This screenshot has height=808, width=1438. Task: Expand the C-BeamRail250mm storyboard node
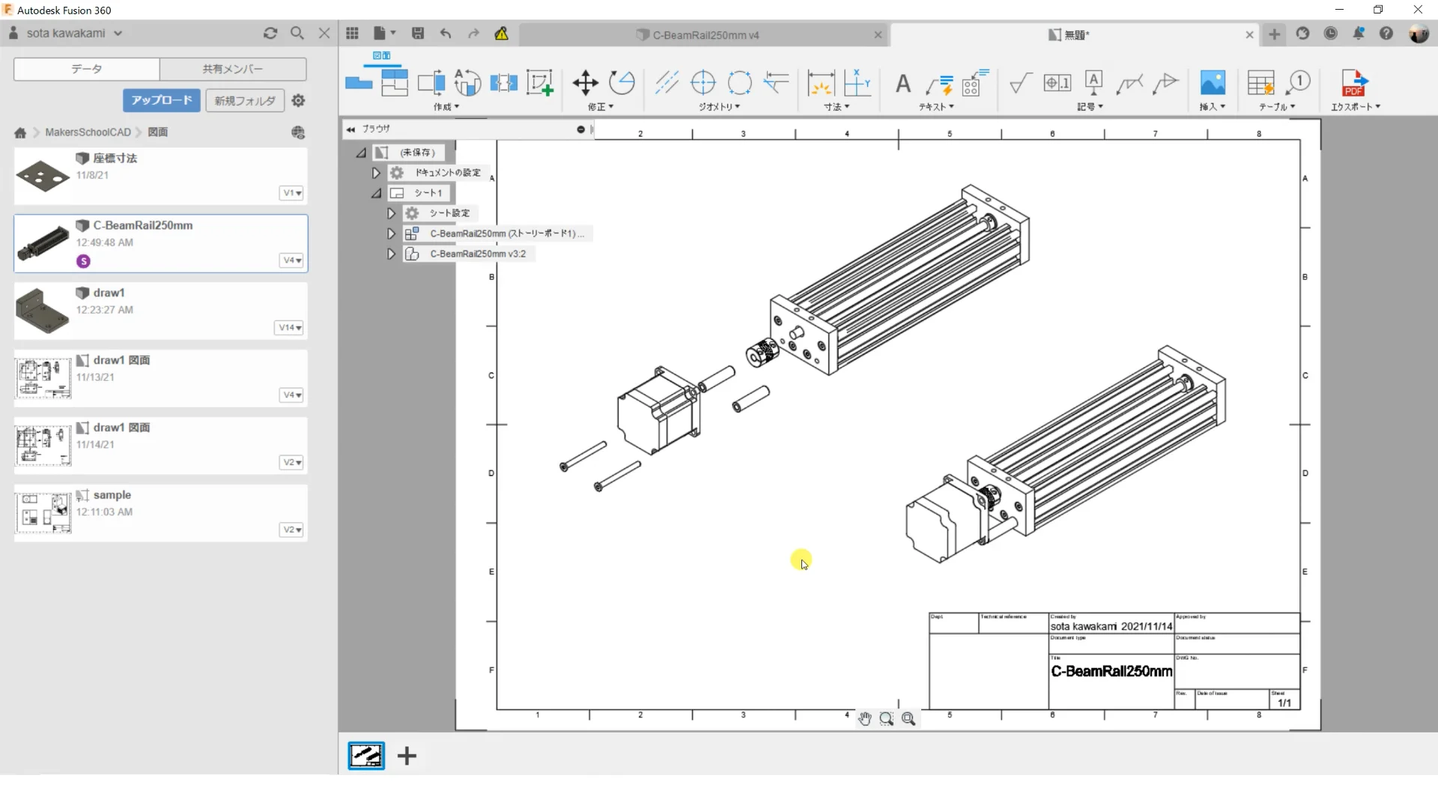coord(391,233)
